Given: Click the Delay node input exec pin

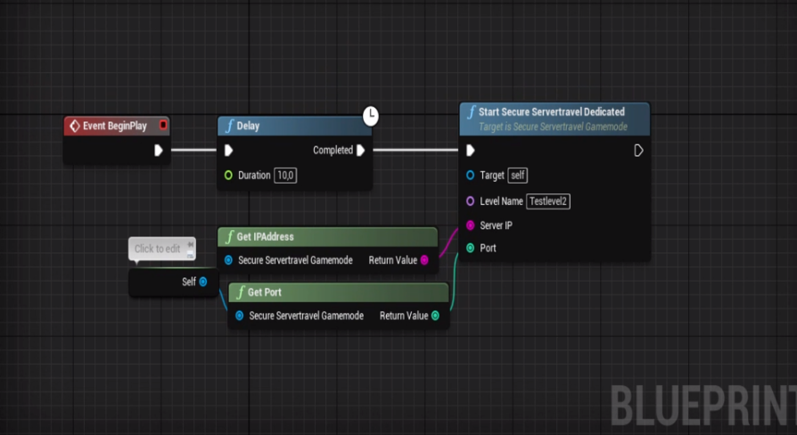Looking at the screenshot, I should click(228, 150).
